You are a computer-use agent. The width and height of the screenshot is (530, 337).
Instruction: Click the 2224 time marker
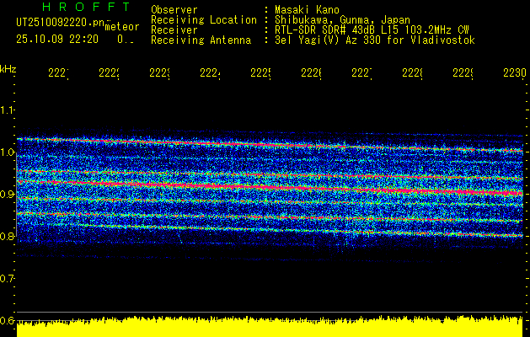coord(210,72)
